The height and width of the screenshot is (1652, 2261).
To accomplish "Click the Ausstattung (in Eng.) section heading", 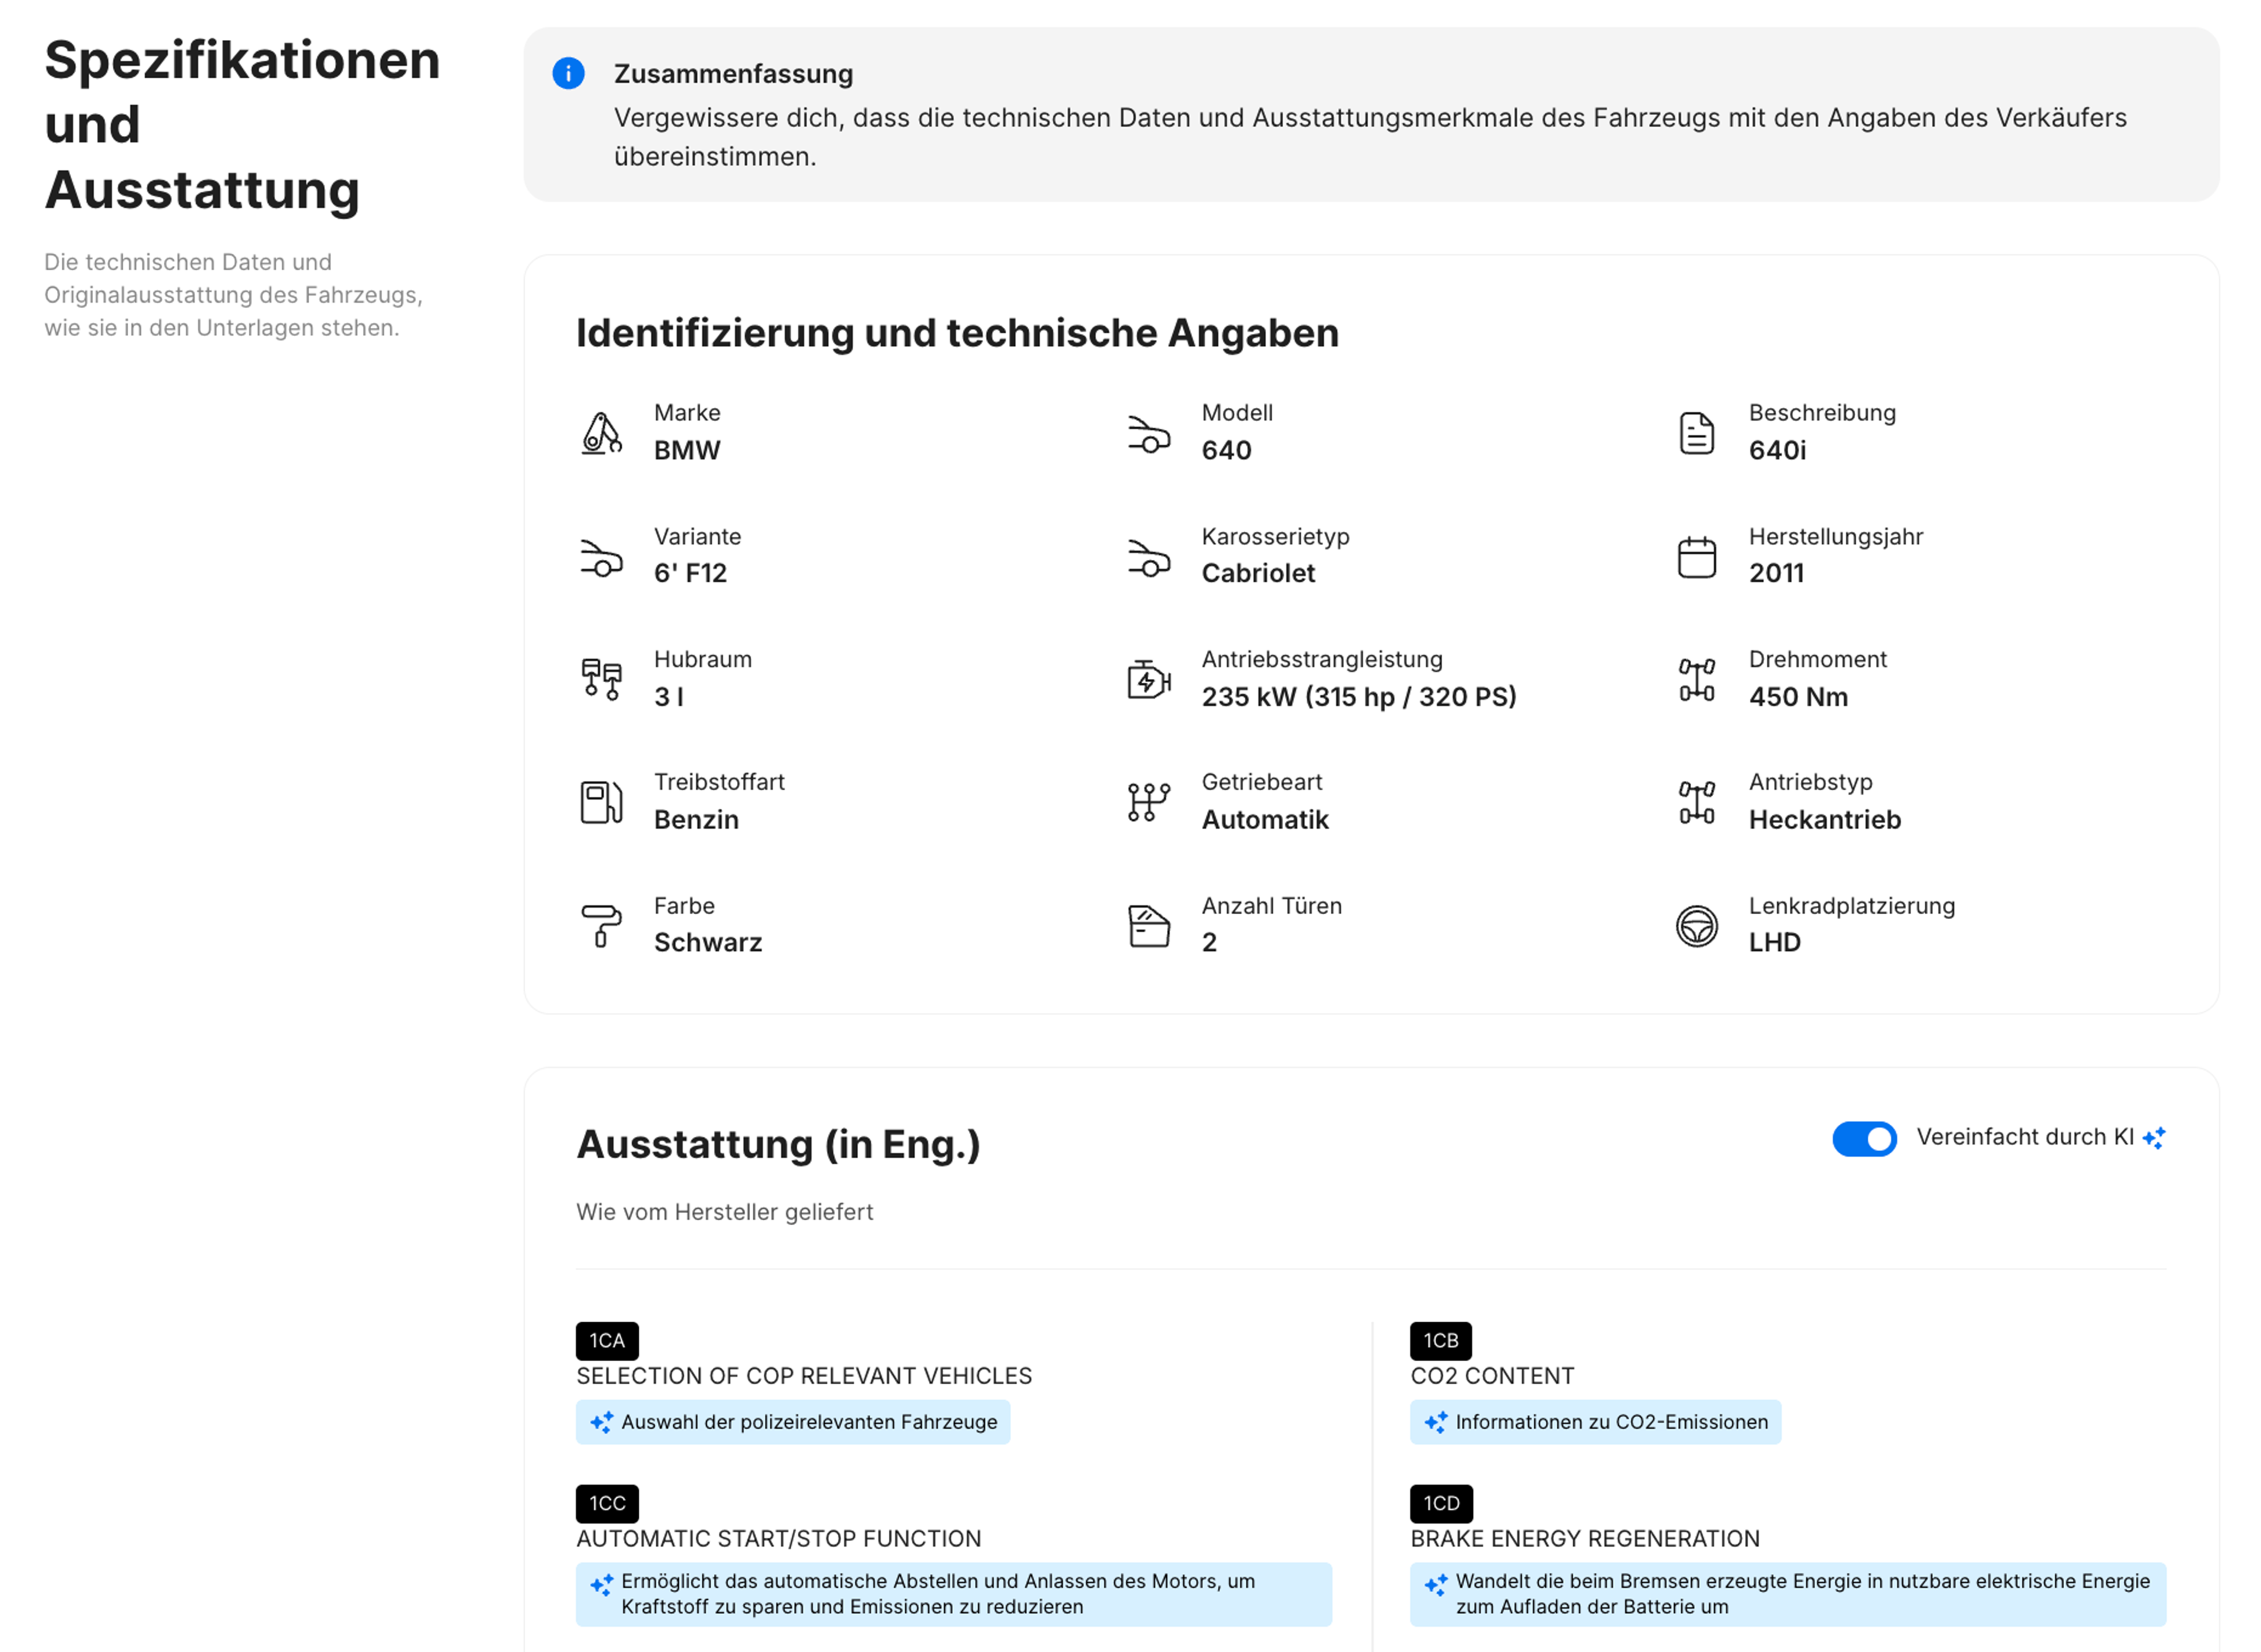I will (x=778, y=1144).
